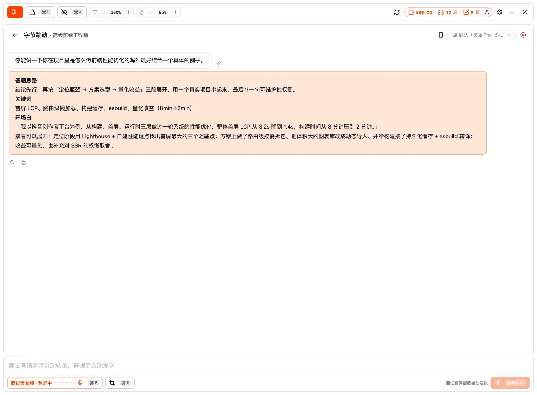Click the mobile phone device icon
Screen dimensions: 537x395
(441, 35)
